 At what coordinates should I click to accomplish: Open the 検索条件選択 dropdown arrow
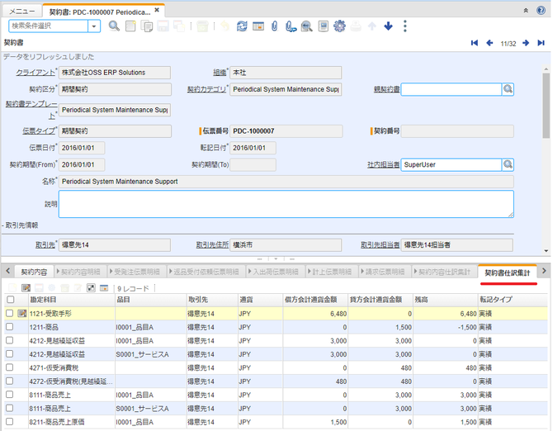(x=94, y=26)
